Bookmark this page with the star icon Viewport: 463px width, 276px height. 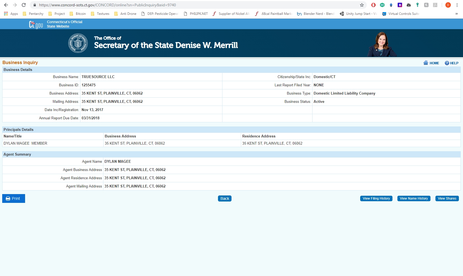pos(362,5)
